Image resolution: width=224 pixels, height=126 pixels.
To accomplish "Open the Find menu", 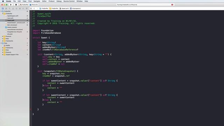I will click(30, 1).
